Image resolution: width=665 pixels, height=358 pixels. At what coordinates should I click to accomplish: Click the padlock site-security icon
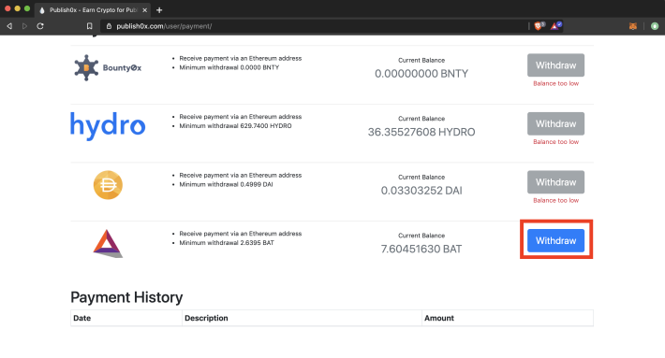pyautogui.click(x=109, y=26)
